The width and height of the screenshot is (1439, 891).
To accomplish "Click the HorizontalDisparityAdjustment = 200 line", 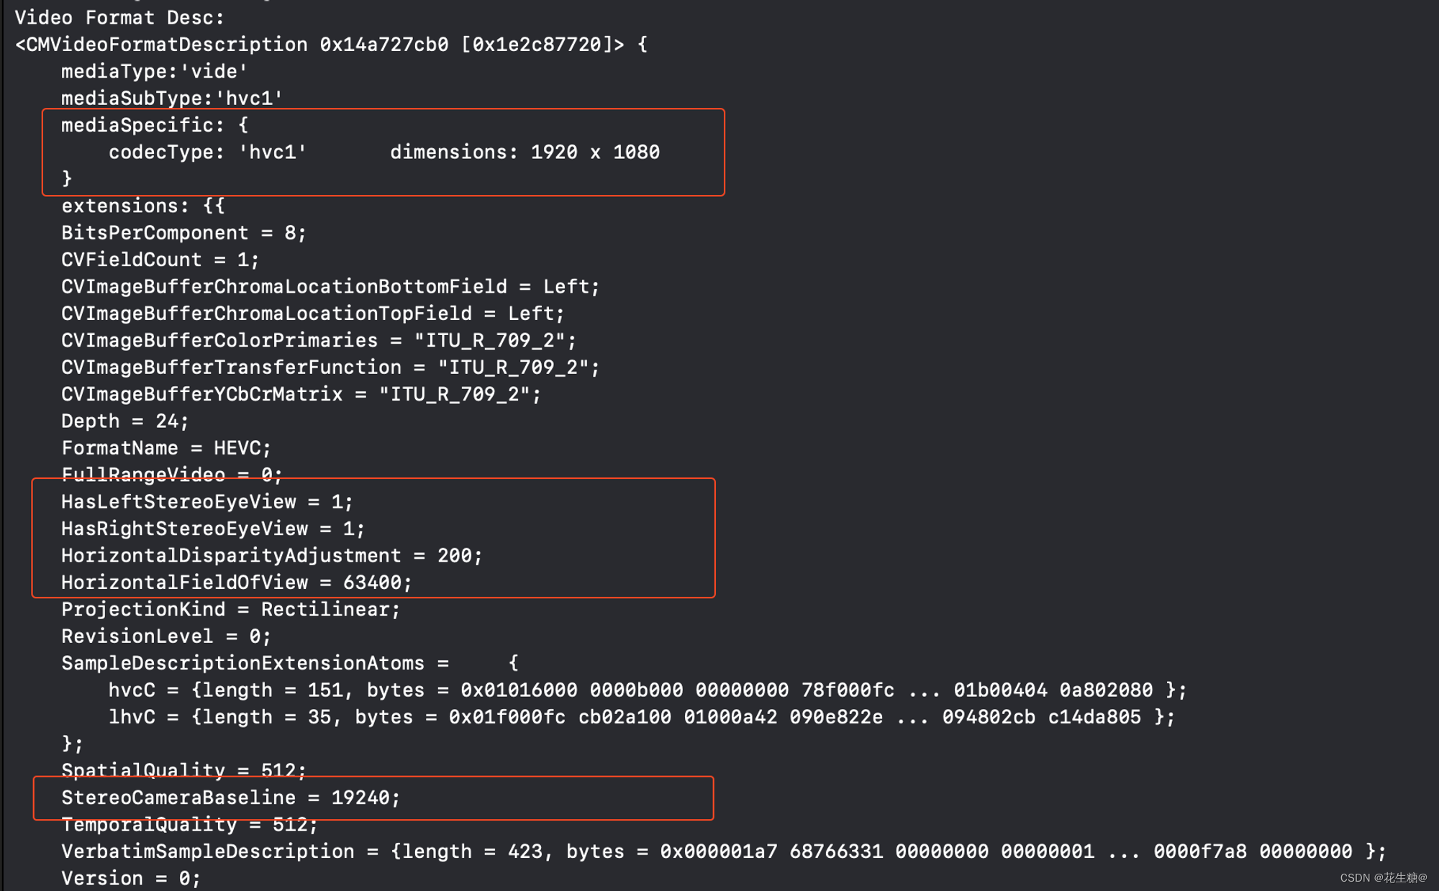I will pyautogui.click(x=271, y=556).
